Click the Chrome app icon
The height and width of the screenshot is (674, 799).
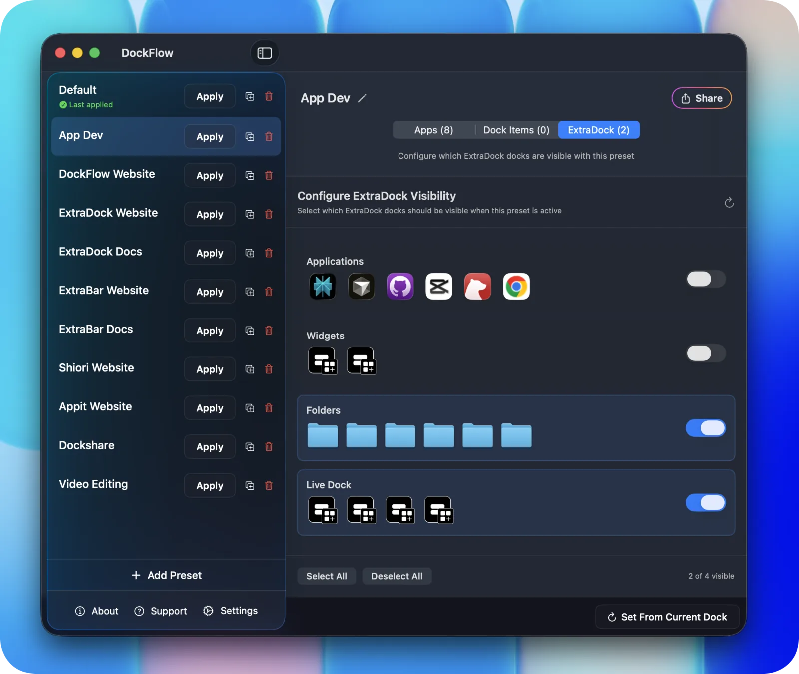coord(516,287)
